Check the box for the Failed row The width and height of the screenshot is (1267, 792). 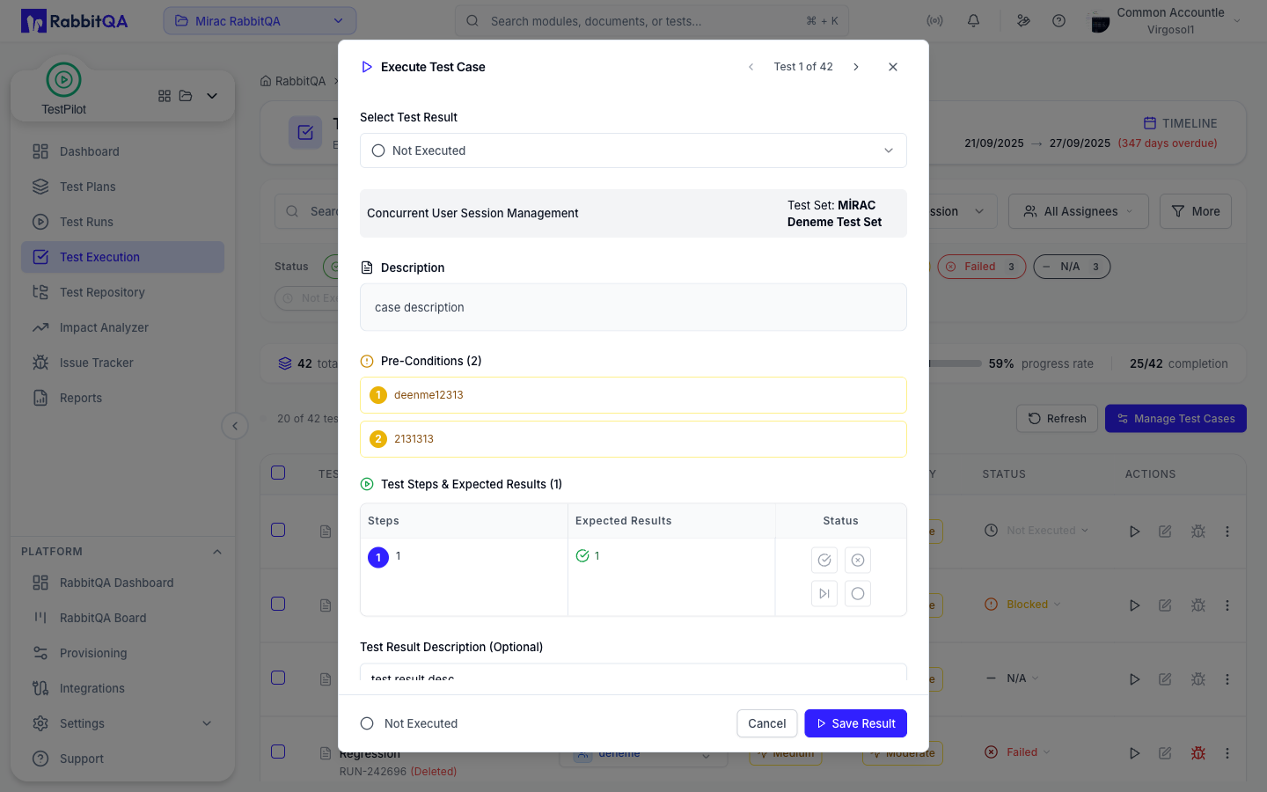(x=278, y=752)
